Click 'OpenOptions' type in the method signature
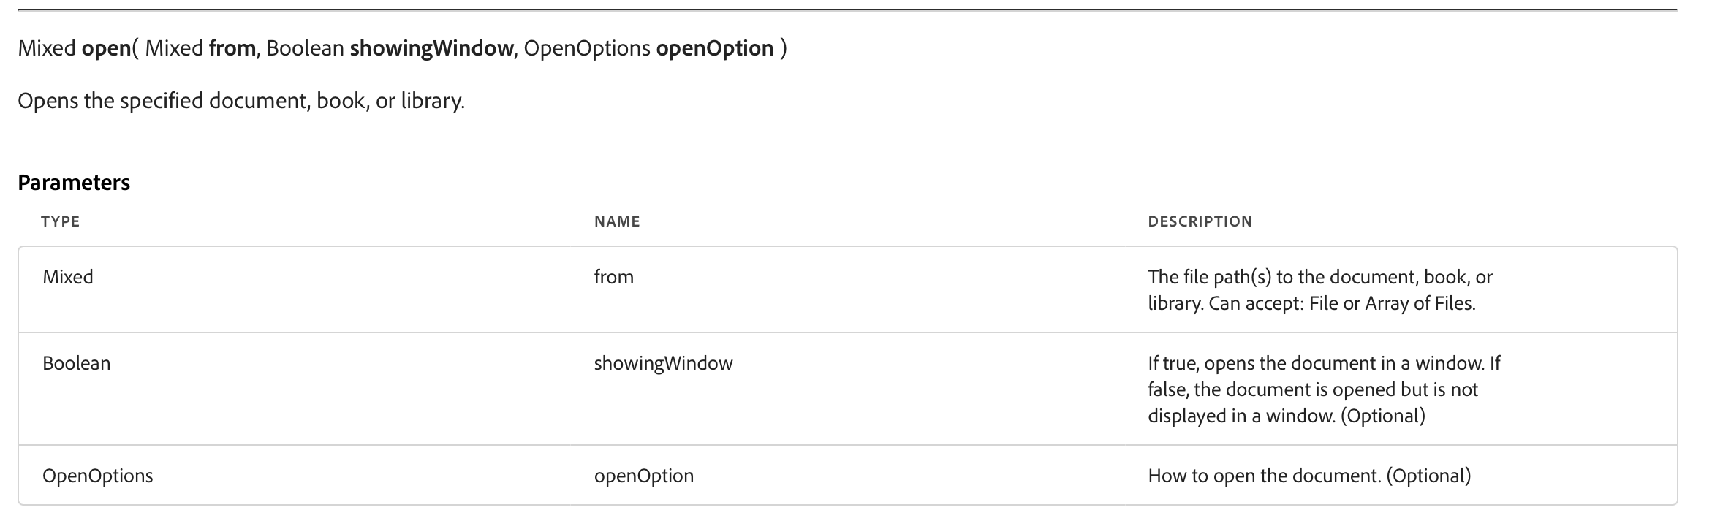Viewport: 1712px width, 510px height. click(586, 48)
